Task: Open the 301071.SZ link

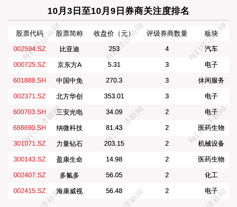Action: pyautogui.click(x=29, y=144)
